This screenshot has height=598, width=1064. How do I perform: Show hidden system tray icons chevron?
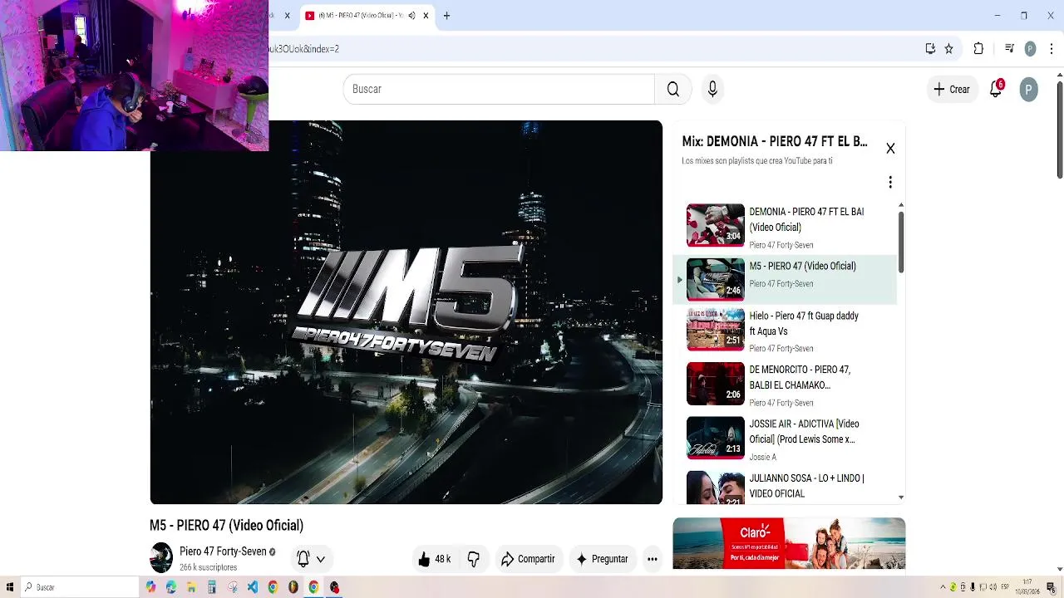click(x=943, y=587)
